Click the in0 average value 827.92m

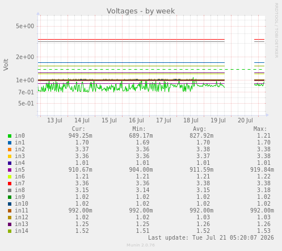pyautogui.click(x=201, y=136)
